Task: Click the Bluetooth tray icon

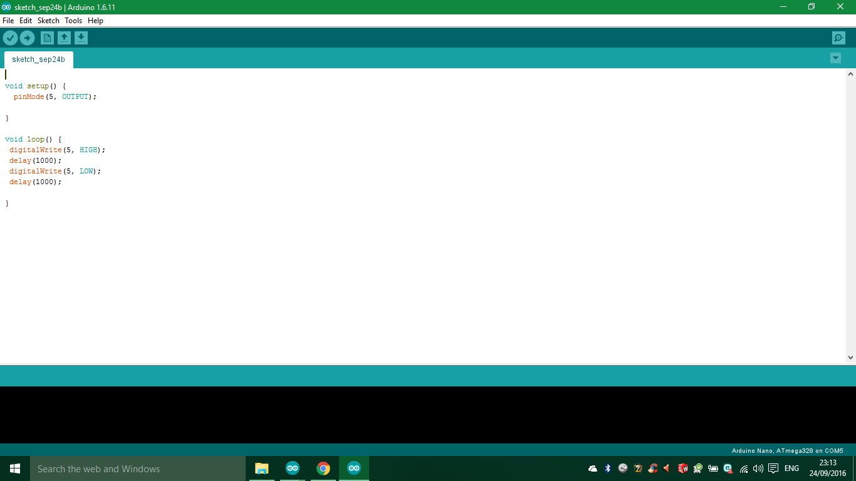Action: pyautogui.click(x=608, y=468)
